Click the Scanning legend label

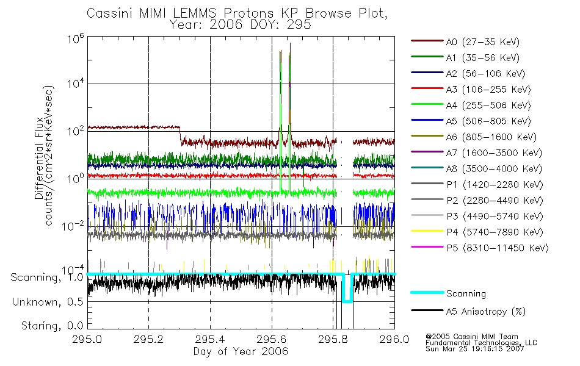pos(466,294)
